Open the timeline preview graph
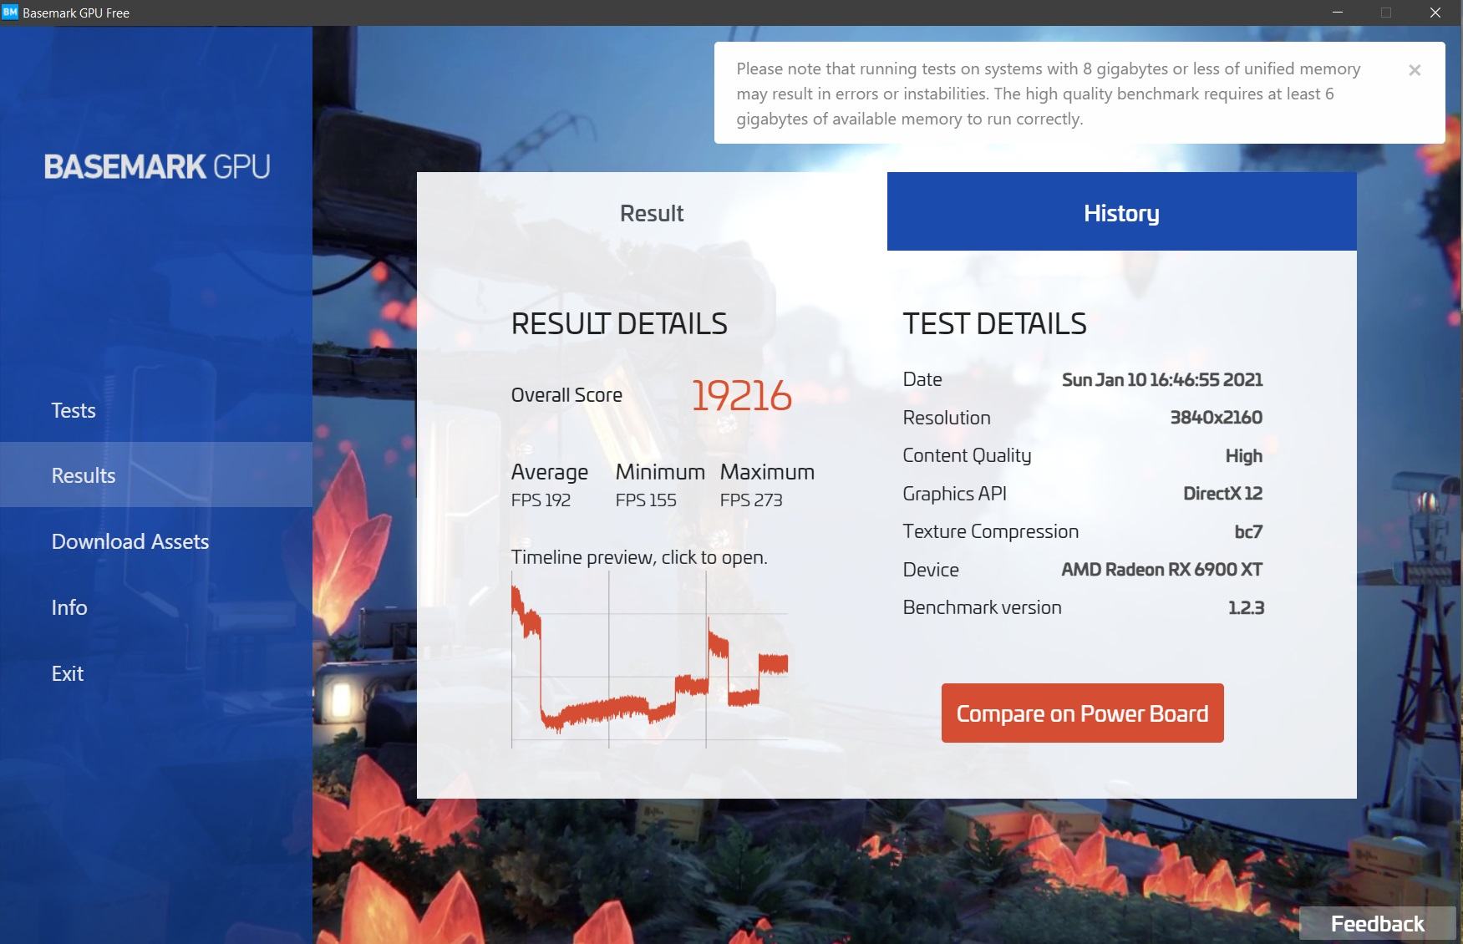Image resolution: width=1463 pixels, height=944 pixels. [649, 660]
